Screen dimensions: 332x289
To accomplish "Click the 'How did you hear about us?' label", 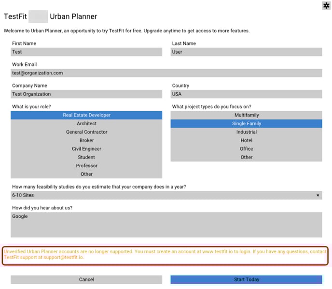I will point(42,208).
